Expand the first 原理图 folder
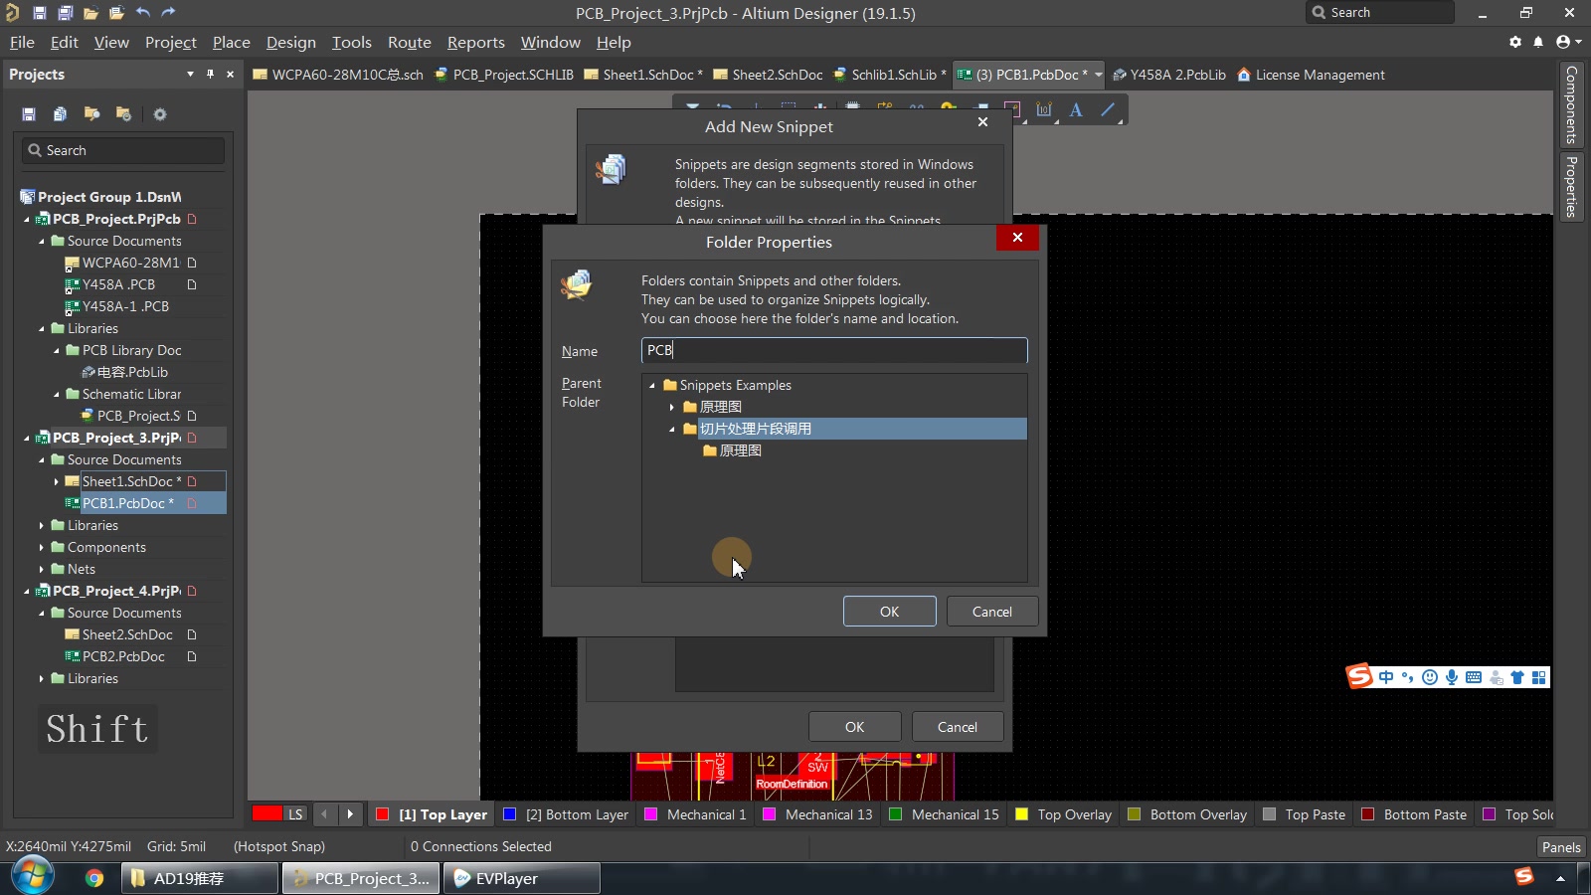The height and width of the screenshot is (895, 1591). (x=672, y=408)
